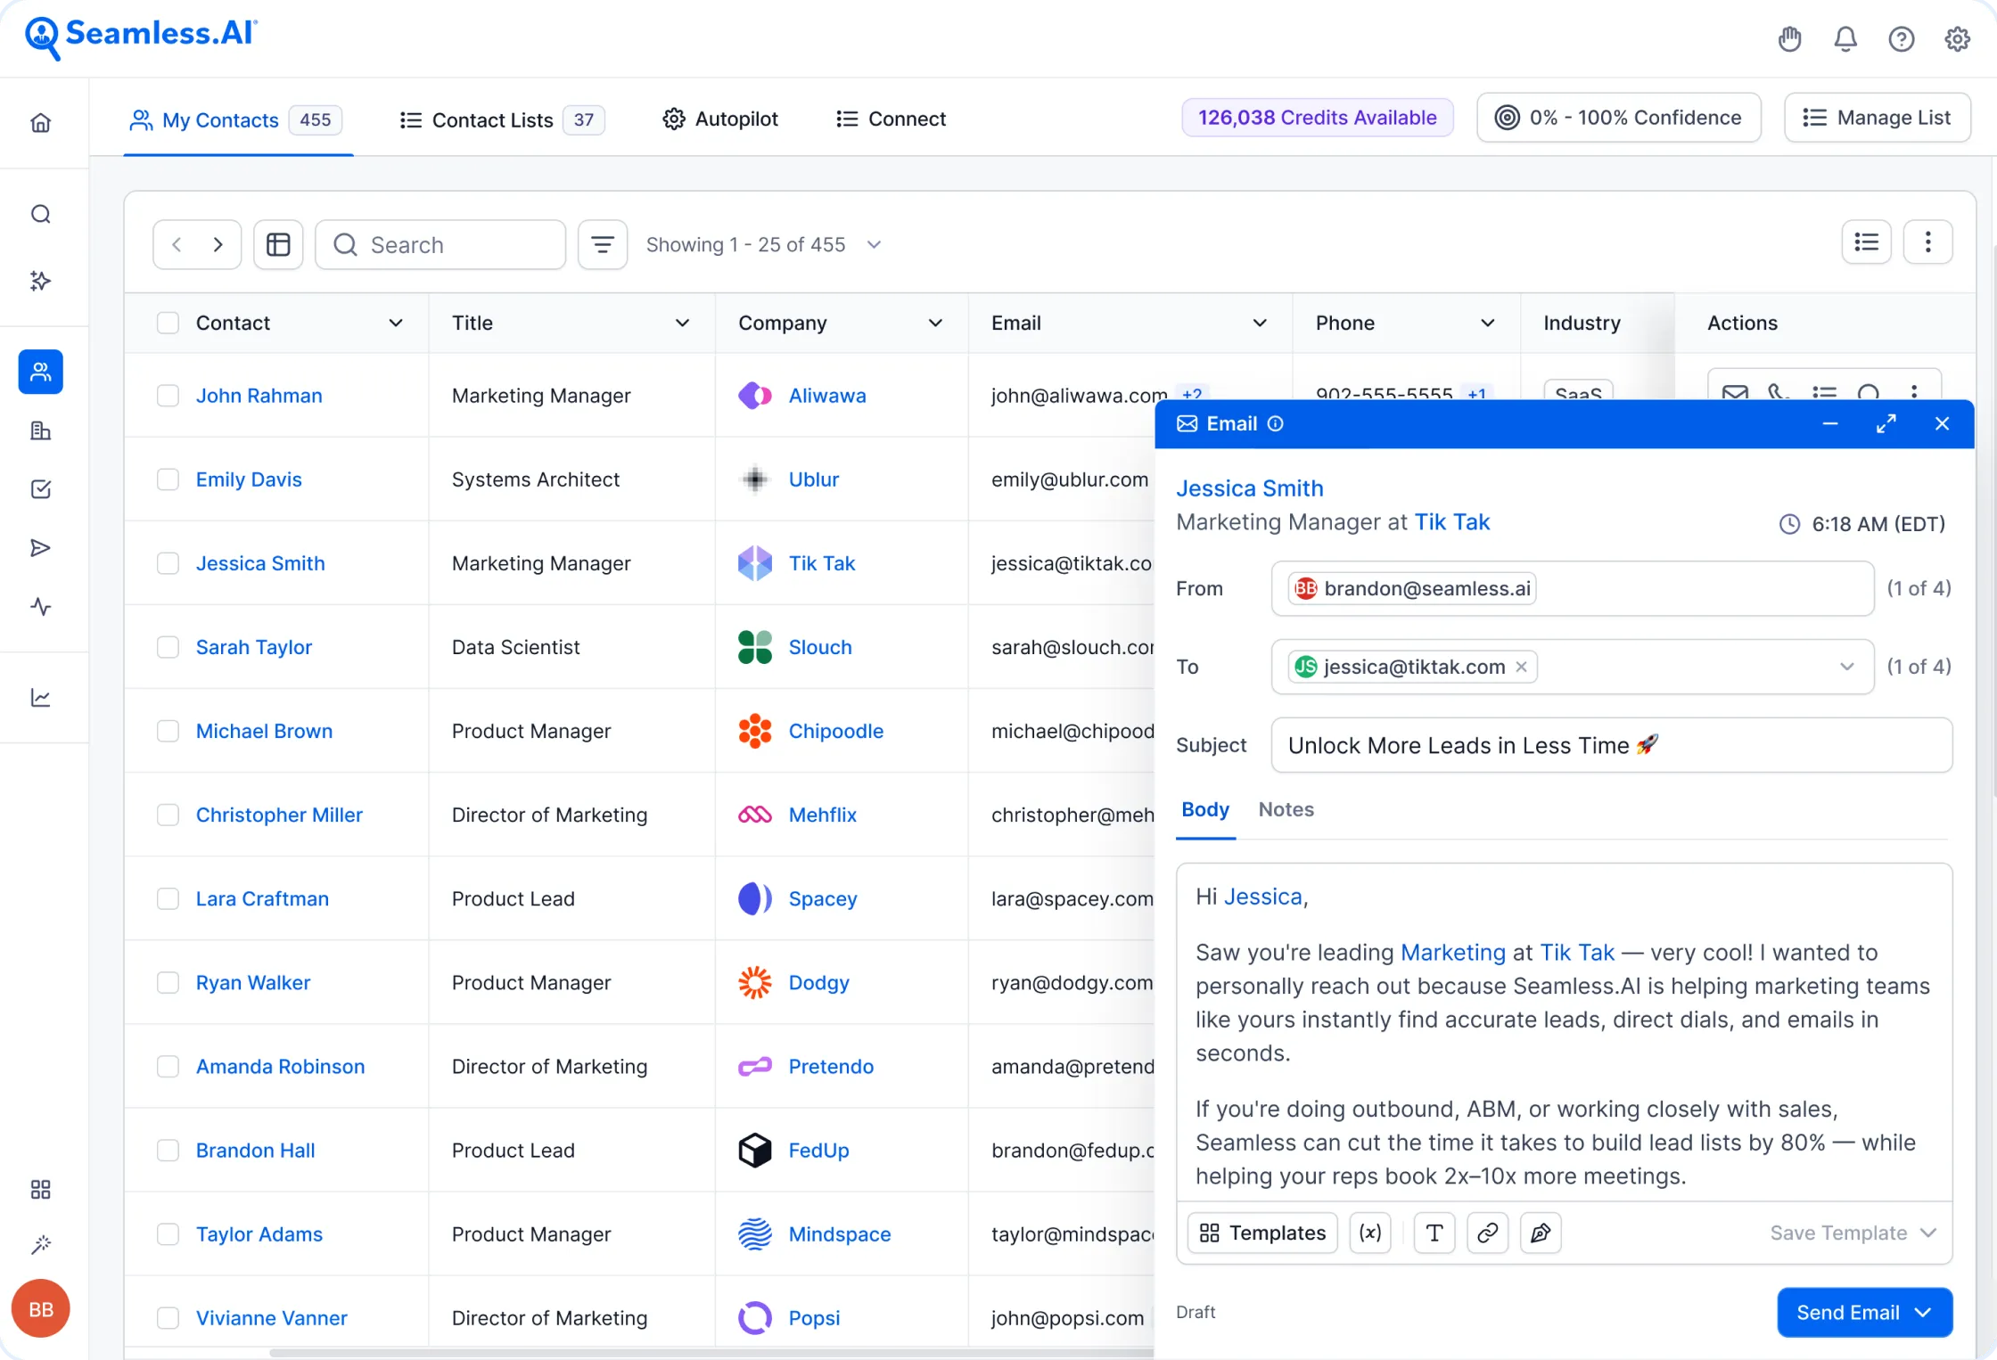1997x1360 pixels.
Task: Check Jessica Smith's row checkbox
Action: coord(168,562)
